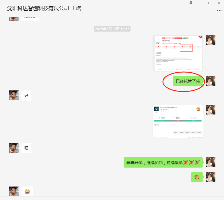Minimize the chat window
The height and width of the screenshot is (200, 224).
coord(200,3)
